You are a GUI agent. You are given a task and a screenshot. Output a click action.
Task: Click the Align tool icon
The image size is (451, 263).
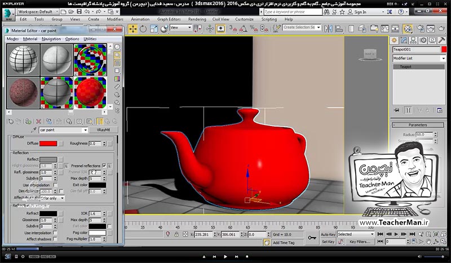click(339, 29)
